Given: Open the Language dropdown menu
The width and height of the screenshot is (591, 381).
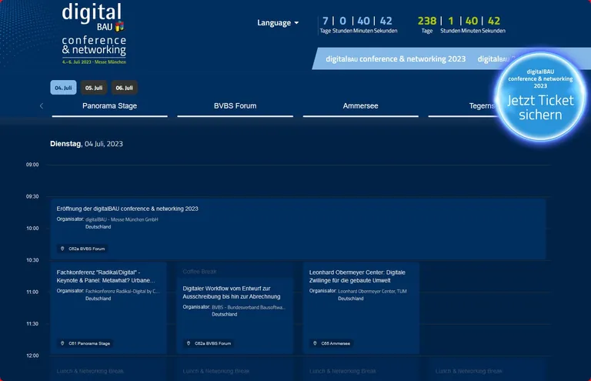Looking at the screenshot, I should [x=278, y=23].
